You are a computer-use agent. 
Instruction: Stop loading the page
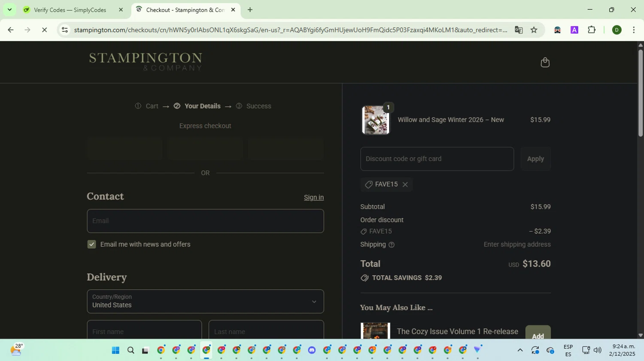(x=44, y=30)
